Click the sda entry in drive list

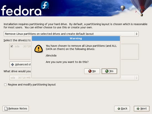click(20, 46)
